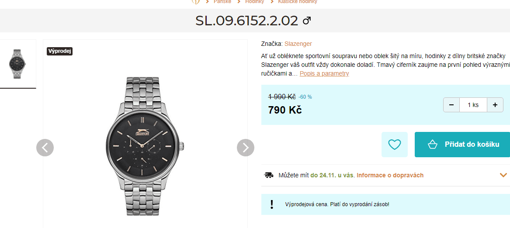Click the quantity field showing 1 ks
Image resolution: width=510 pixels, height=228 pixels.
pyautogui.click(x=473, y=105)
